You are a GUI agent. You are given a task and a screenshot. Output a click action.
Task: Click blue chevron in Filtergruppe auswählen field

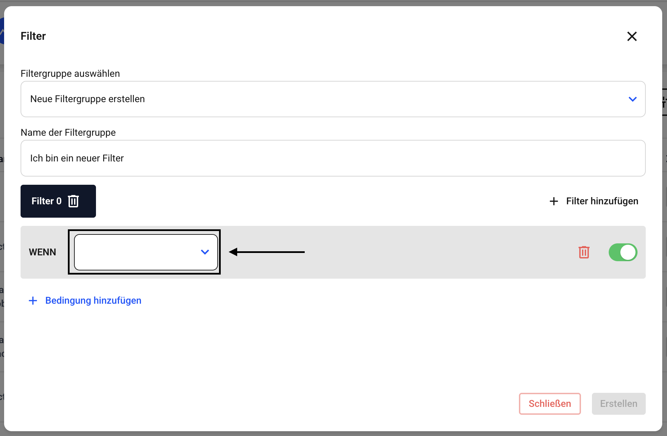(x=632, y=99)
